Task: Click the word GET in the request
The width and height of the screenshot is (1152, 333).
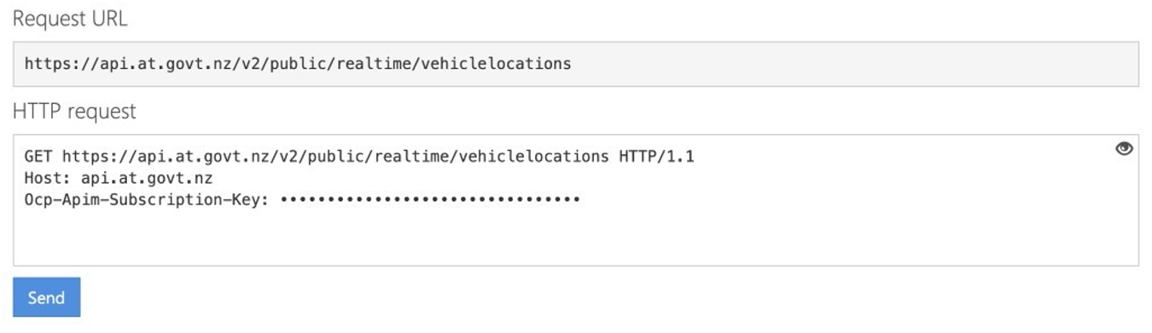Action: (38, 157)
